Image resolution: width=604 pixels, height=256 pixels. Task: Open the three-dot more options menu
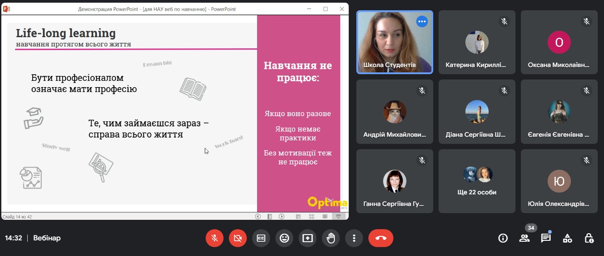354,238
